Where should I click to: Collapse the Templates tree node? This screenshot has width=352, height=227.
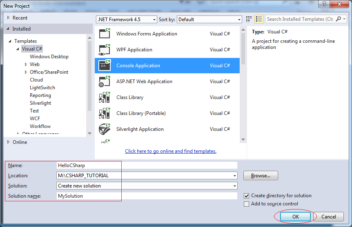tap(10, 41)
